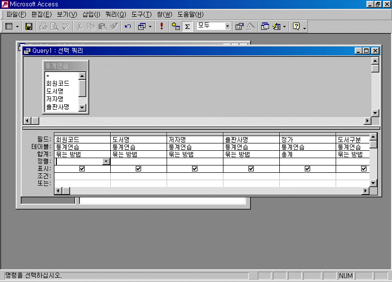392x282 pixels.
Task: Uncheck the 표시 checkbox for 도서구분
Action: tap(364, 169)
